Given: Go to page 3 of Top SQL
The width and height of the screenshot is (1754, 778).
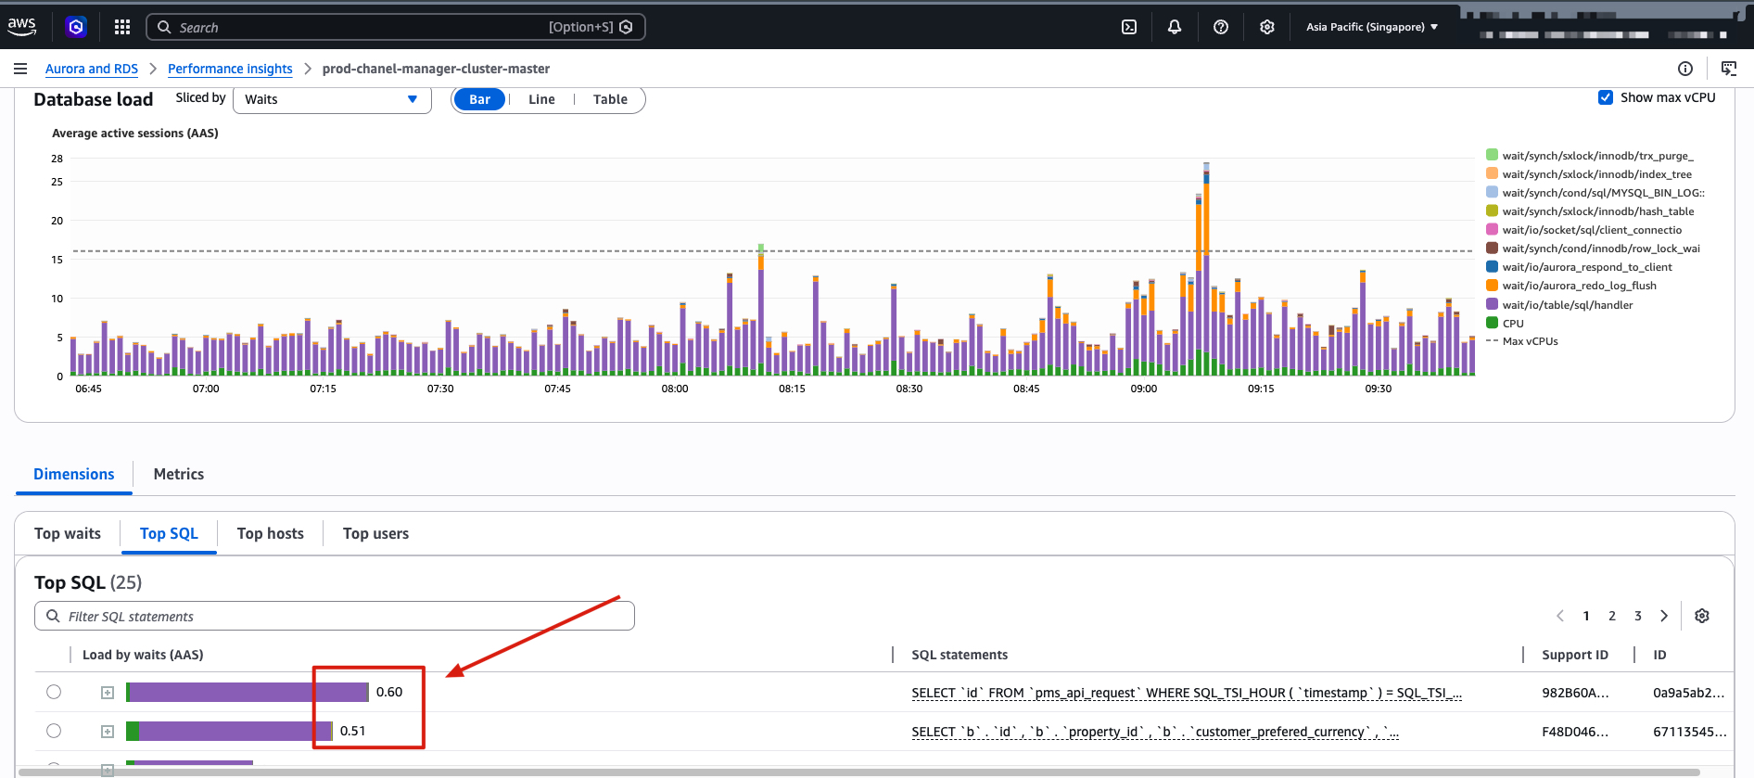Looking at the screenshot, I should click(x=1638, y=616).
